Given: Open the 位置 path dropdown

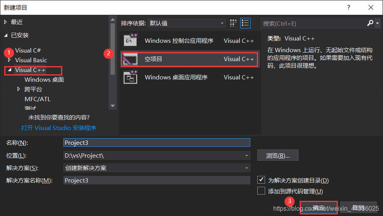Looking at the screenshot, I should click(x=246, y=155).
